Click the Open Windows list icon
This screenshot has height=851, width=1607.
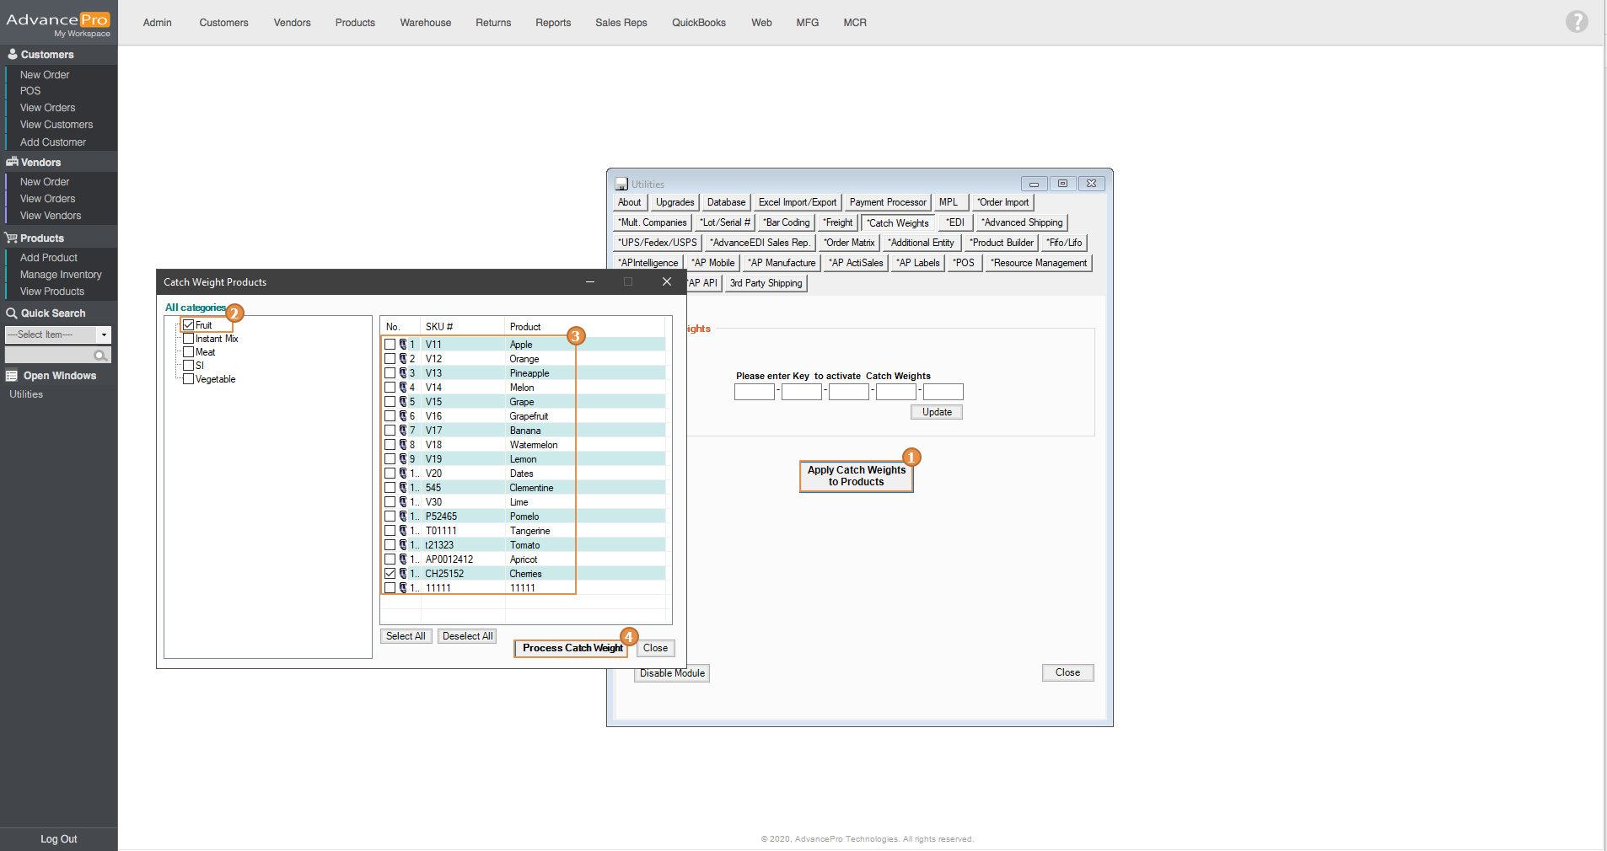(12, 376)
